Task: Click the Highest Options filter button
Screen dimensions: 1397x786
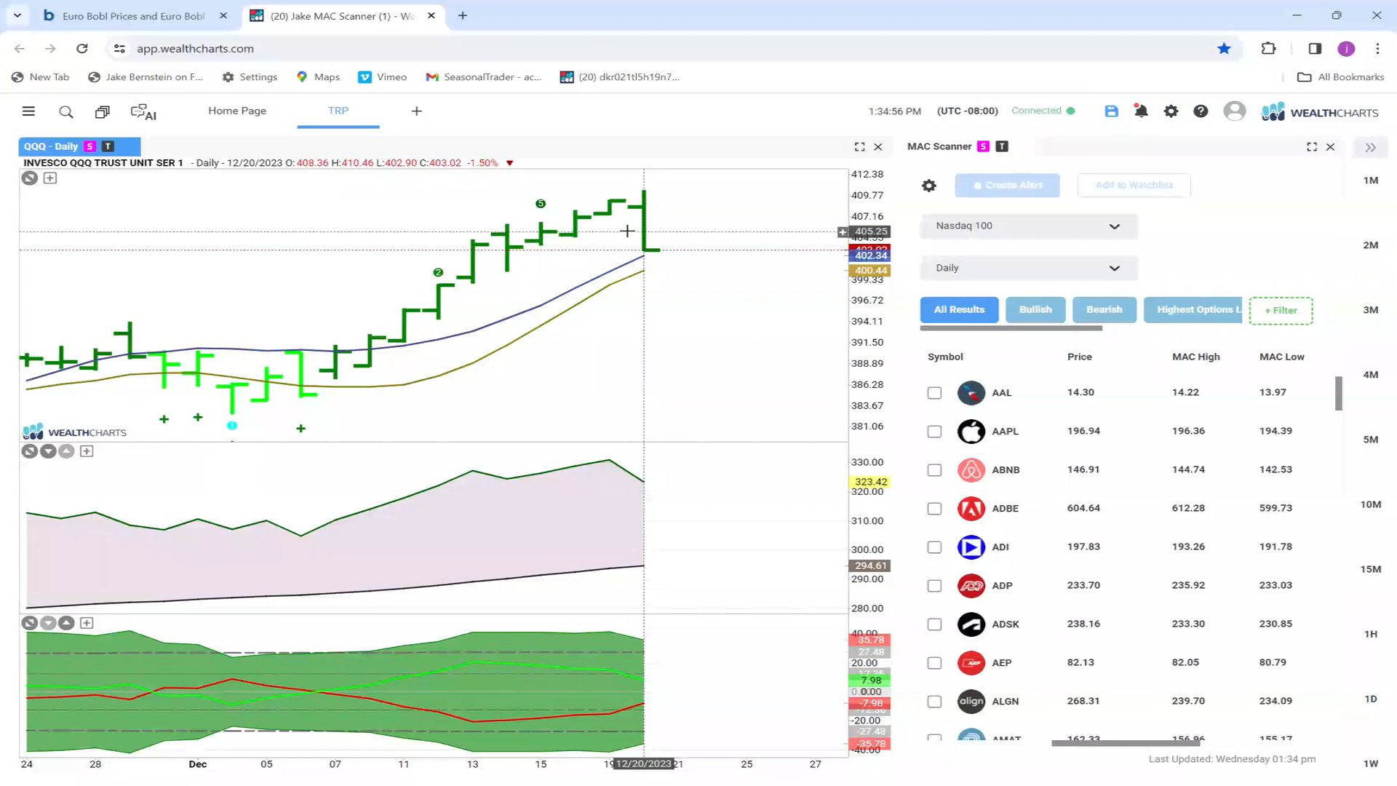Action: tap(1193, 310)
